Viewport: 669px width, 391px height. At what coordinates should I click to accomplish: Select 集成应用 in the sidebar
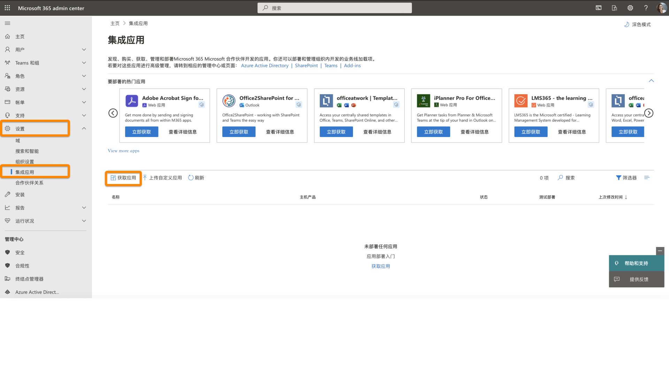coord(25,172)
